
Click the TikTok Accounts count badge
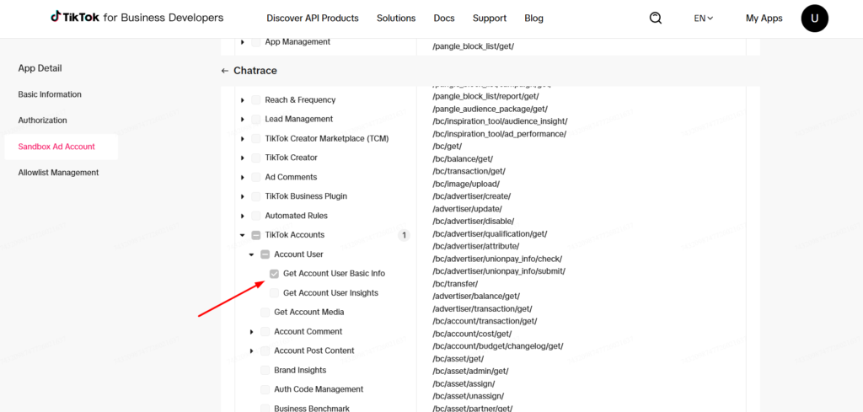tap(404, 235)
